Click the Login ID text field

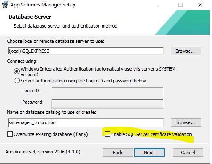tap(108, 91)
